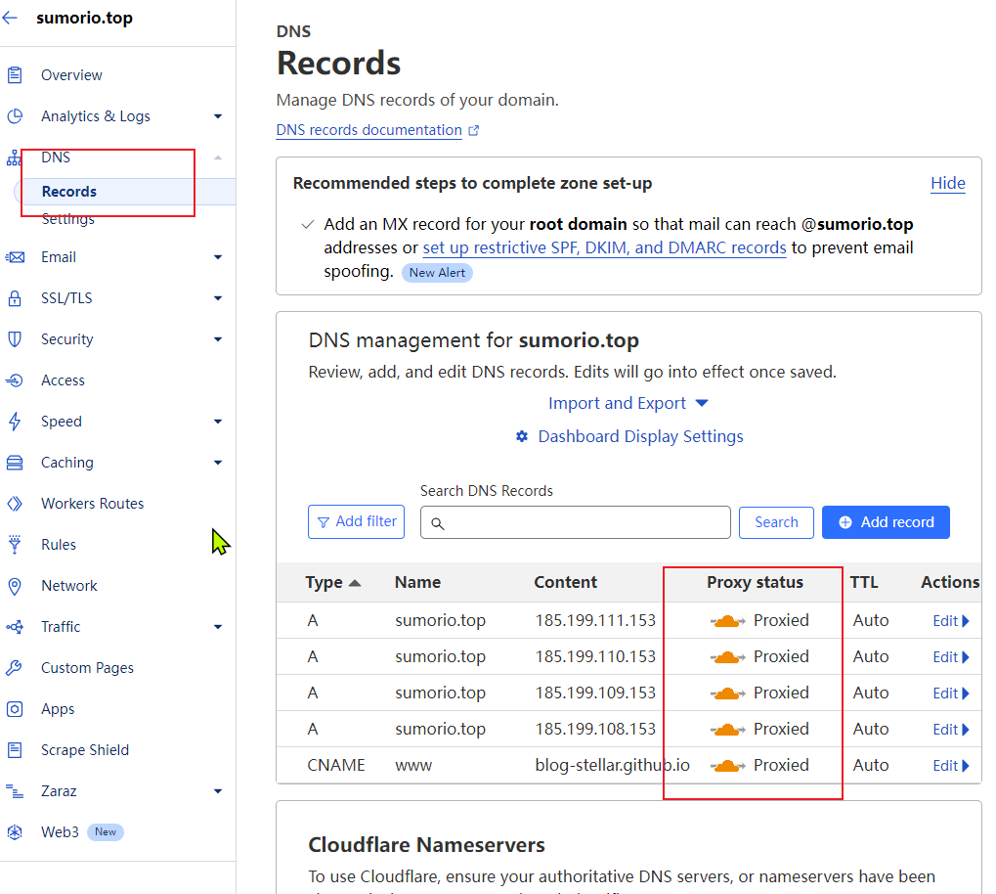Select Records under DNS

69,192
